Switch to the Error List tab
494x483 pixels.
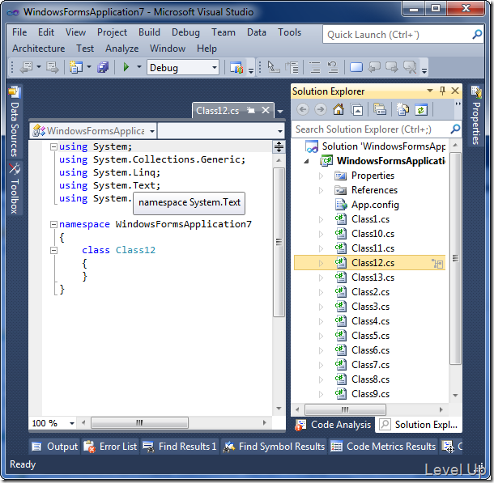[x=111, y=446]
